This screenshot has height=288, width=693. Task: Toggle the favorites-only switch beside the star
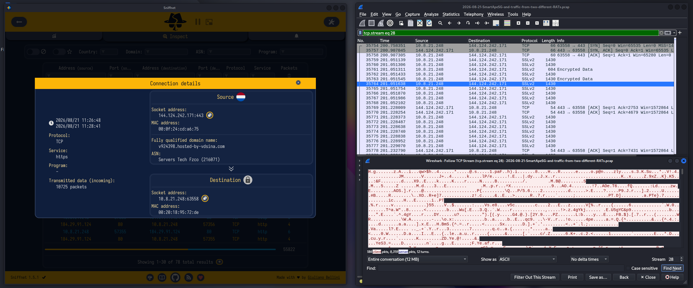click(59, 52)
